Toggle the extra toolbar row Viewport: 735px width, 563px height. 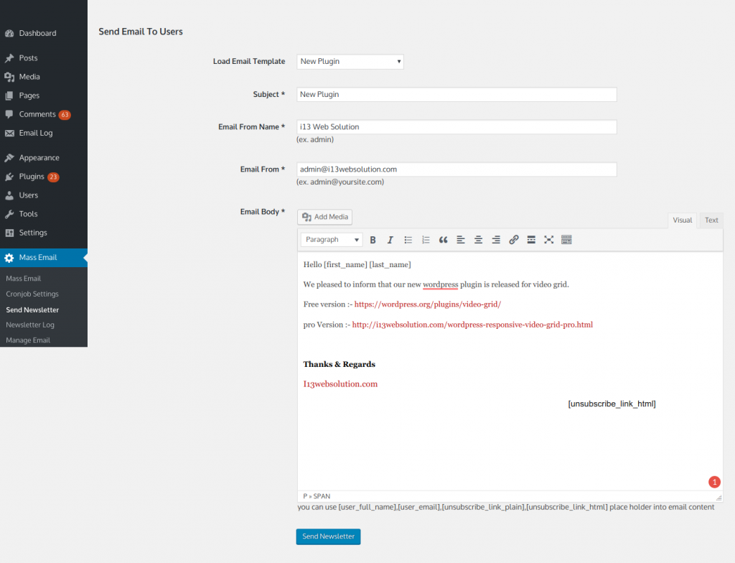click(x=566, y=239)
